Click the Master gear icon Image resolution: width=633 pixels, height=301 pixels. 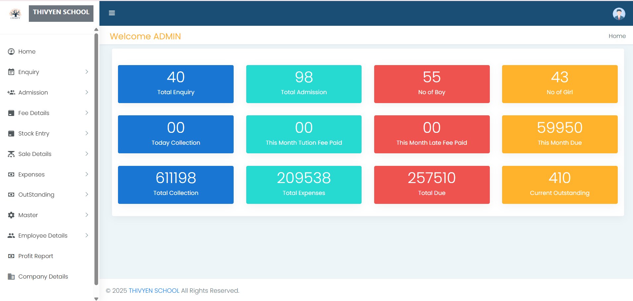[11, 215]
